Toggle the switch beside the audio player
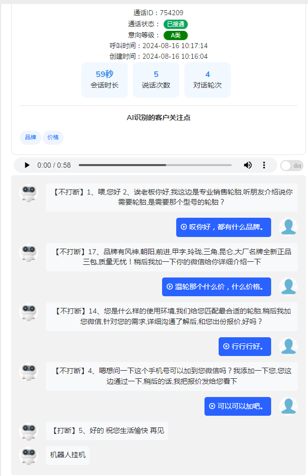The height and width of the screenshot is (476, 308). click(291, 166)
